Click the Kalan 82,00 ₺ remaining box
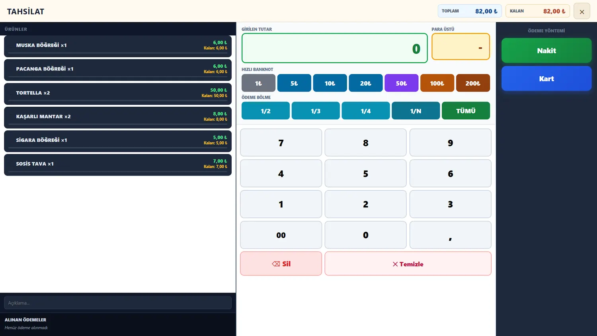Image resolution: width=597 pixels, height=336 pixels. pos(538,11)
